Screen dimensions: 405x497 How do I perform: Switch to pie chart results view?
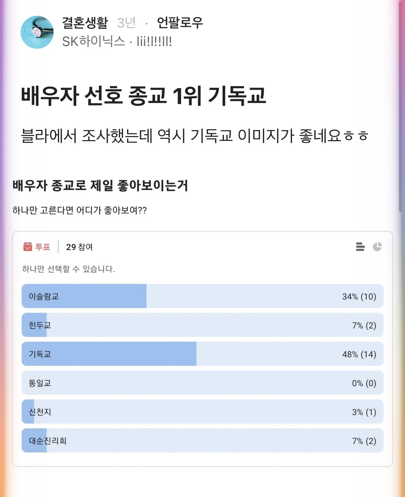[x=377, y=247]
